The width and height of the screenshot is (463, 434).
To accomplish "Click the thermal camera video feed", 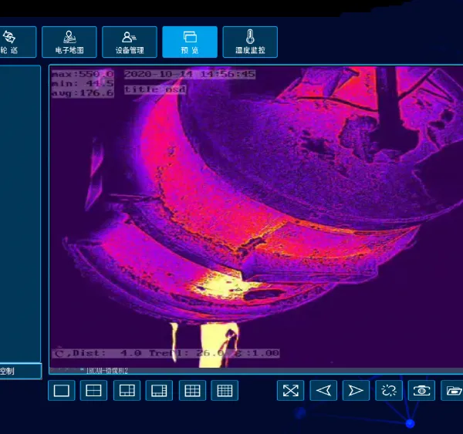I will [x=256, y=217].
